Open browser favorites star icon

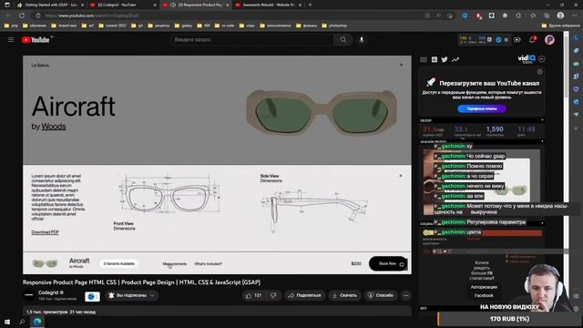point(533,15)
